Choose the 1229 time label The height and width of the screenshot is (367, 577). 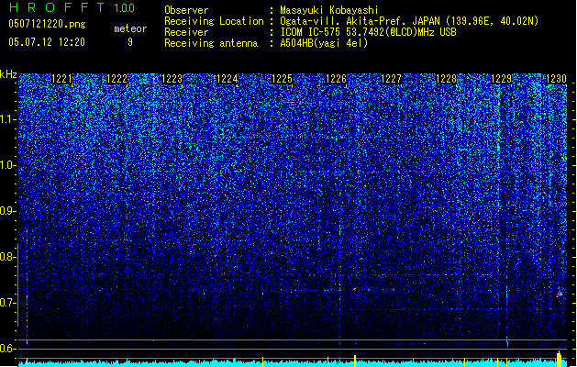[x=501, y=79]
